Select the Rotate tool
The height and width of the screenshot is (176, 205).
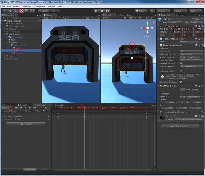coord(16,11)
